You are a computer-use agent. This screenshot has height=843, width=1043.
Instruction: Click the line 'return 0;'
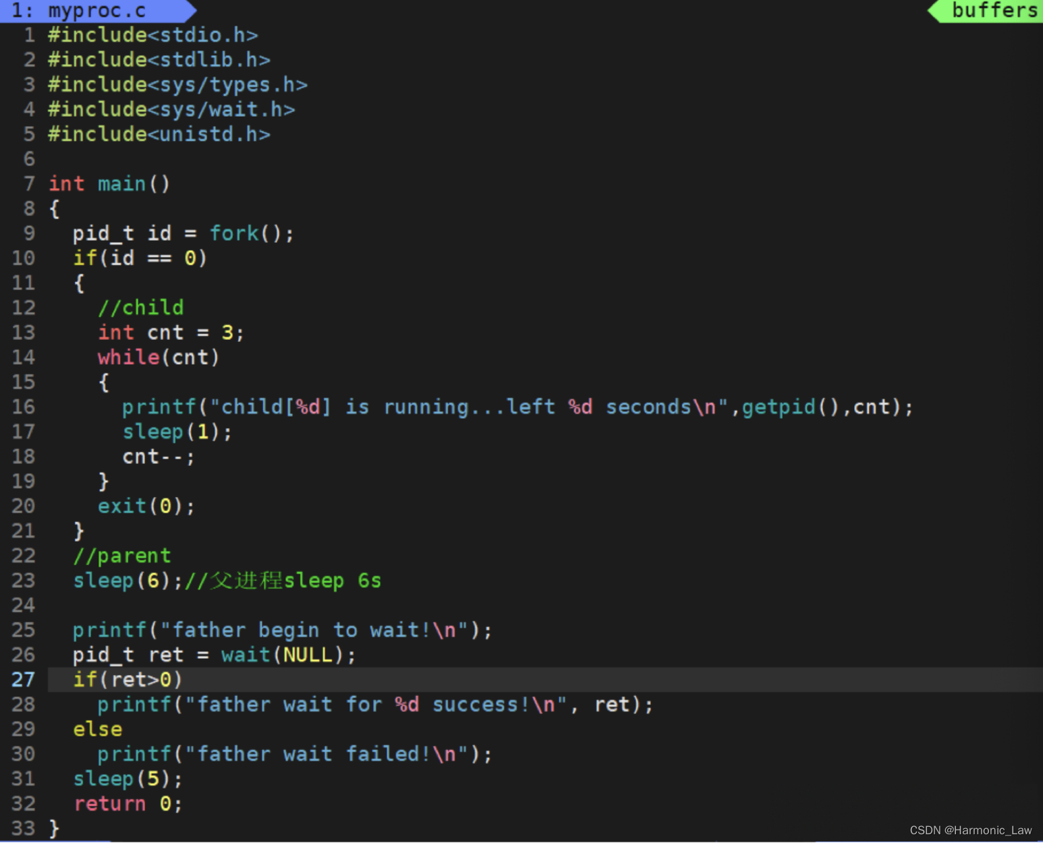coord(128,804)
